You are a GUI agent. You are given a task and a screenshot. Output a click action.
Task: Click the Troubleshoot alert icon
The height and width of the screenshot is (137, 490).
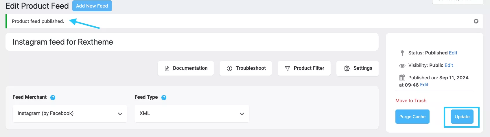tap(229, 68)
